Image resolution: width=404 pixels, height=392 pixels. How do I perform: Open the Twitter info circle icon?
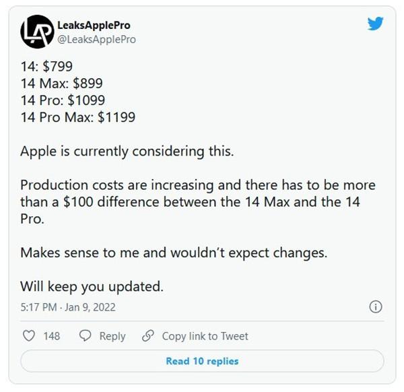(376, 306)
